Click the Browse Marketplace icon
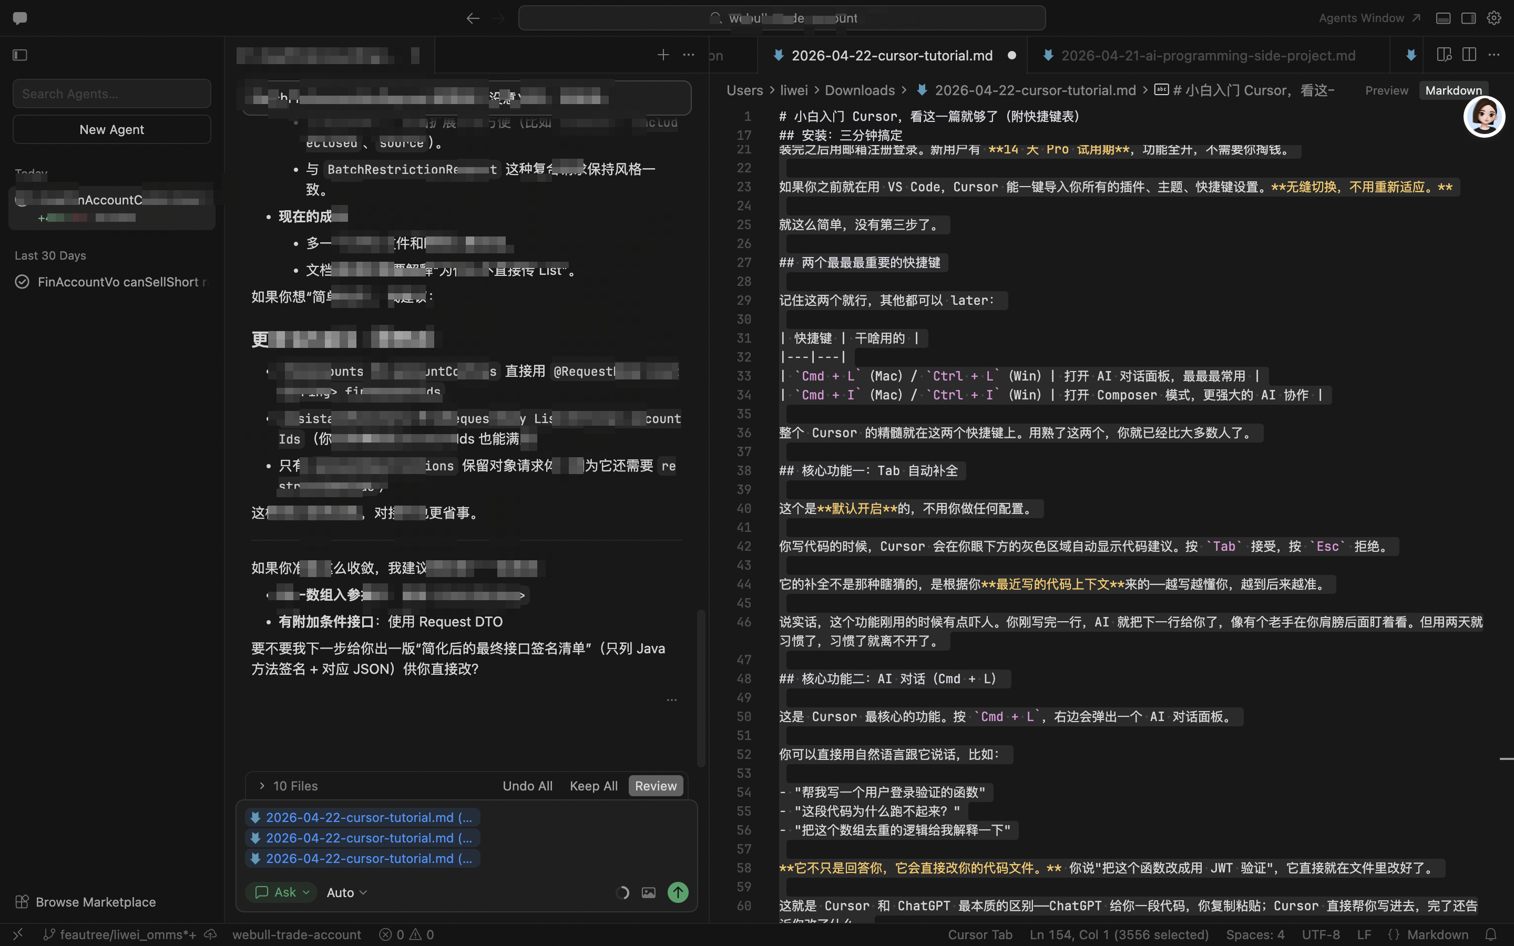Viewport: 1514px width, 946px height. tap(22, 902)
